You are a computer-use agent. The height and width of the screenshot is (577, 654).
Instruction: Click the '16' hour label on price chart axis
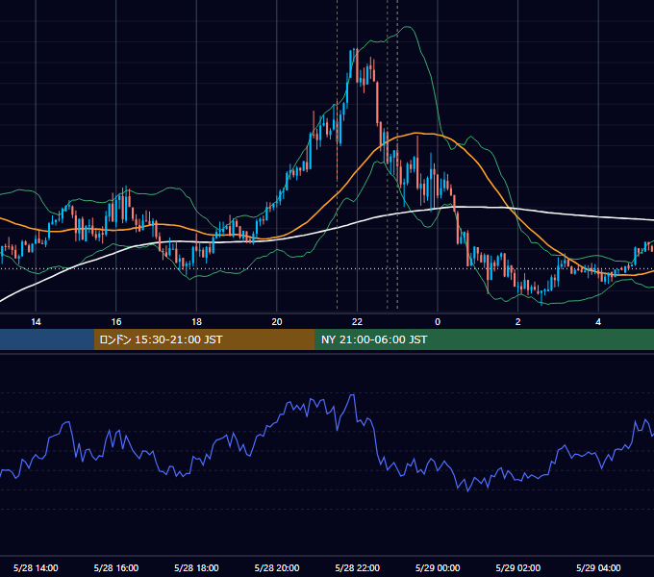[116, 322]
